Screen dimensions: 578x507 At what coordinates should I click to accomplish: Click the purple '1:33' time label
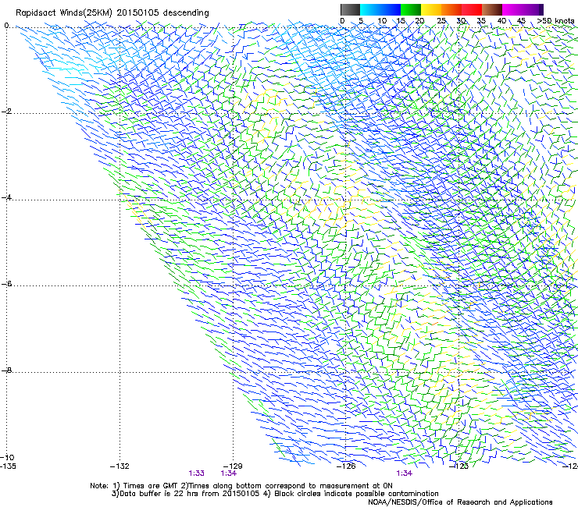click(x=197, y=473)
